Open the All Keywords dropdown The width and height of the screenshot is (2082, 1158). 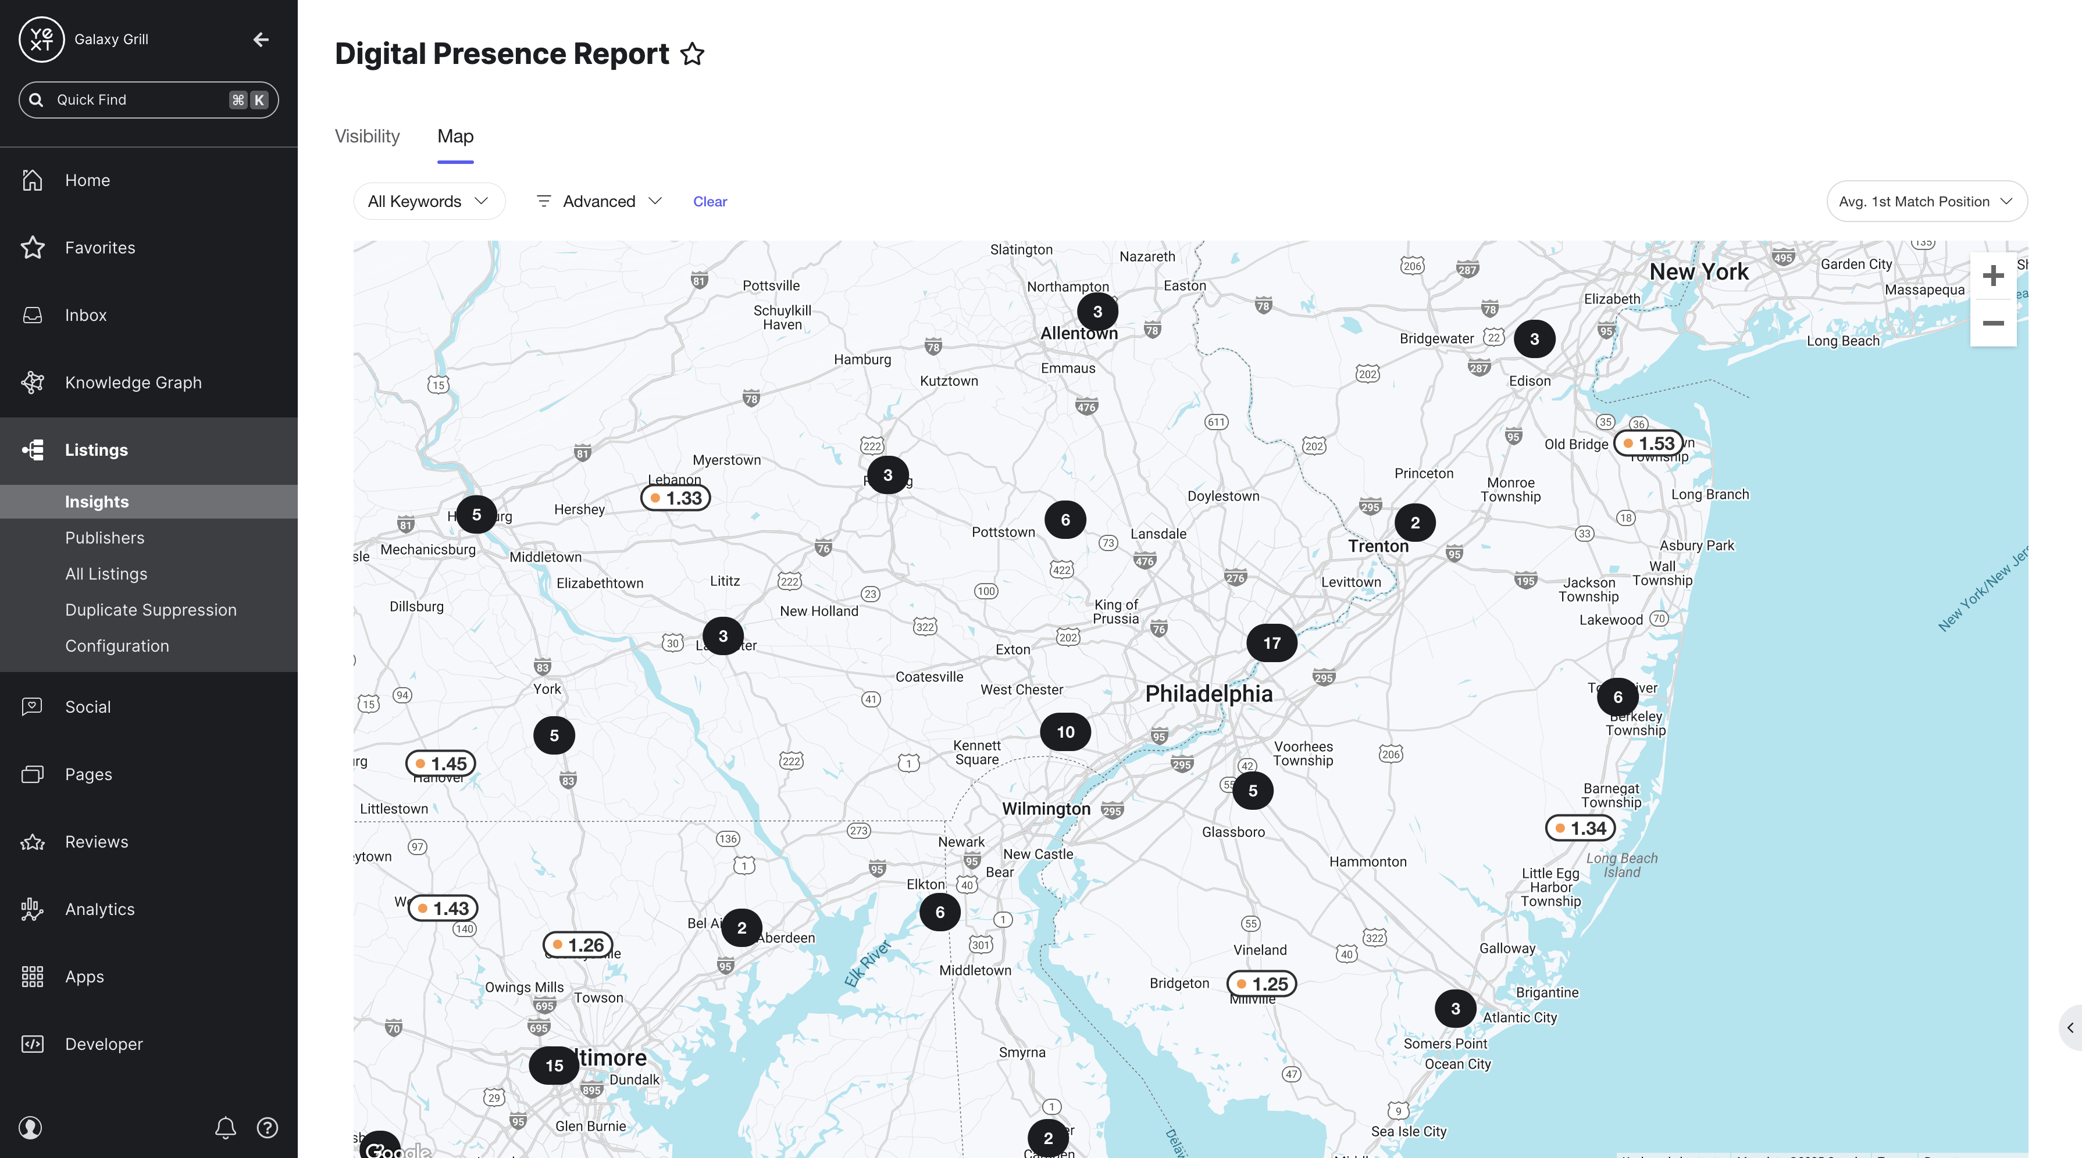point(429,201)
